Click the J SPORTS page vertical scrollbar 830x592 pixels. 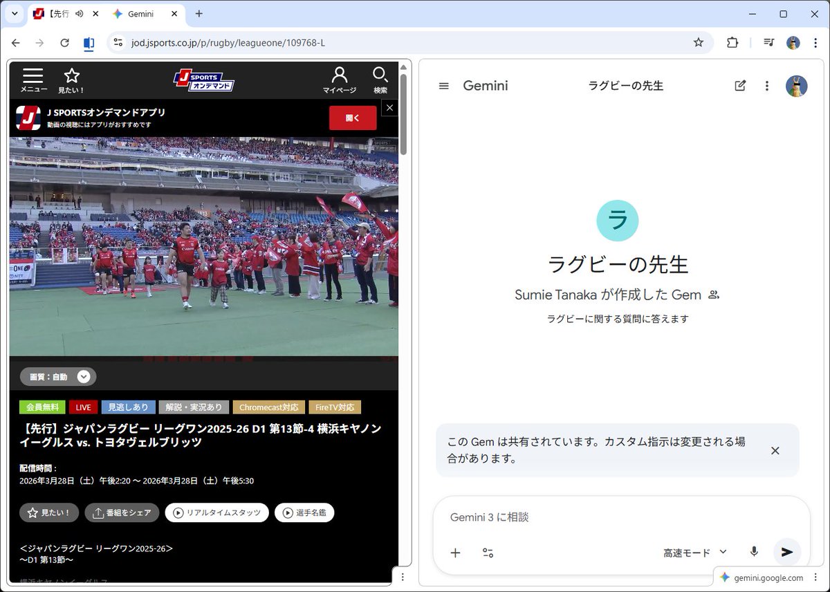(x=403, y=113)
